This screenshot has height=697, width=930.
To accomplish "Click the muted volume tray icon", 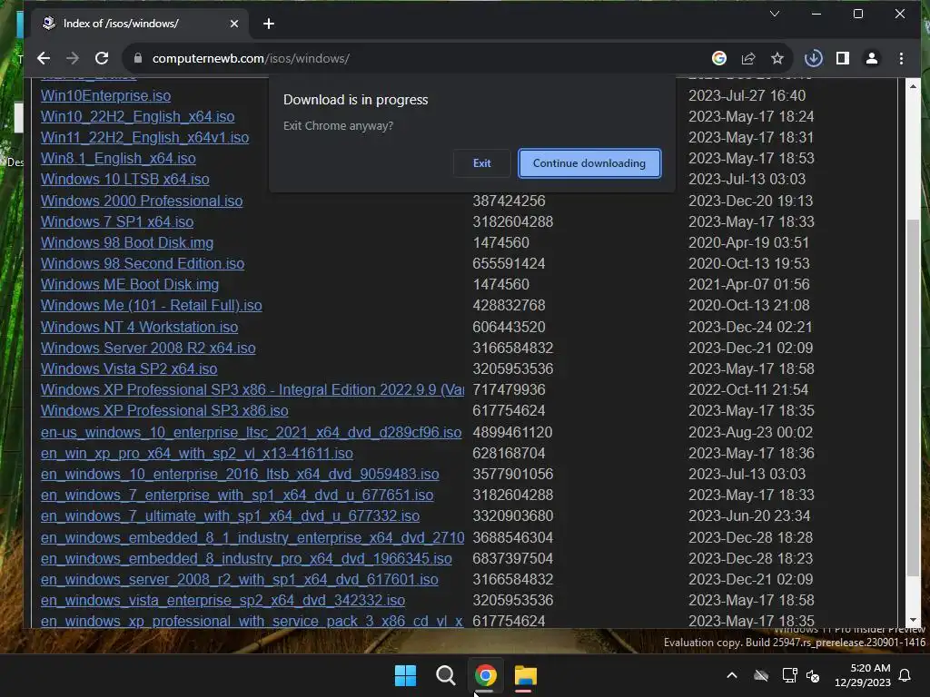I will tap(813, 675).
